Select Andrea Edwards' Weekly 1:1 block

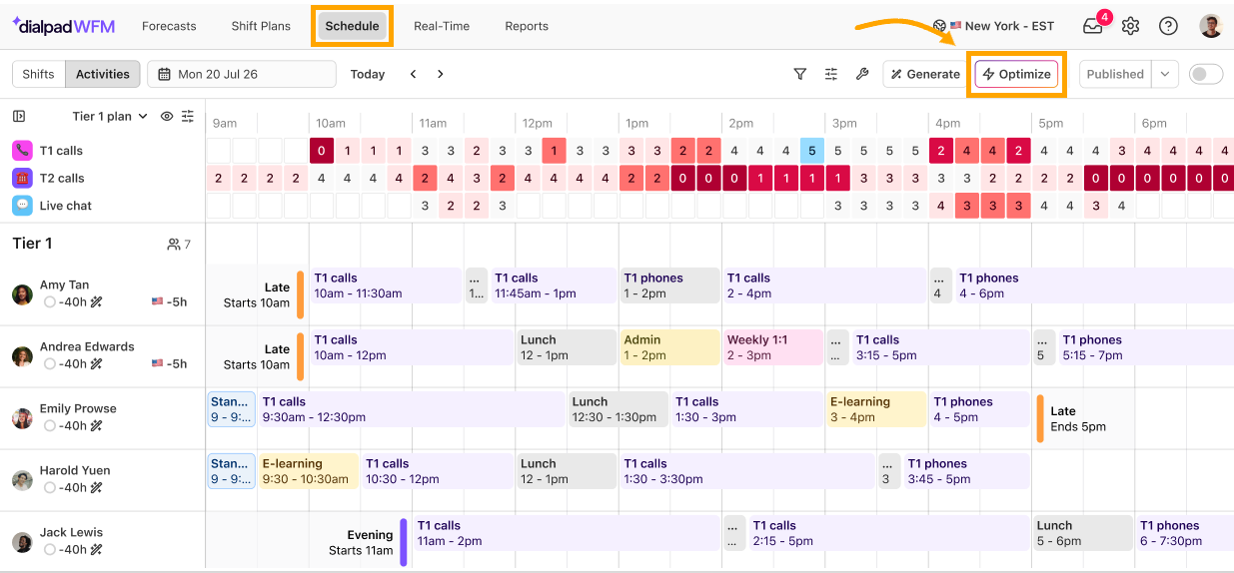(x=774, y=347)
